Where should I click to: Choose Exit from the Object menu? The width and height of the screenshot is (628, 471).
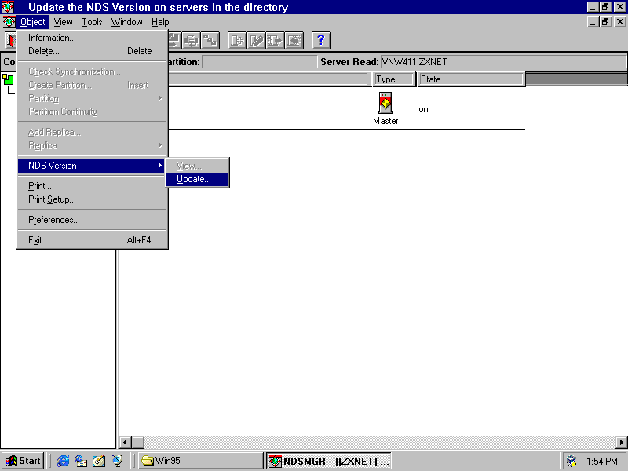pyautogui.click(x=92, y=240)
